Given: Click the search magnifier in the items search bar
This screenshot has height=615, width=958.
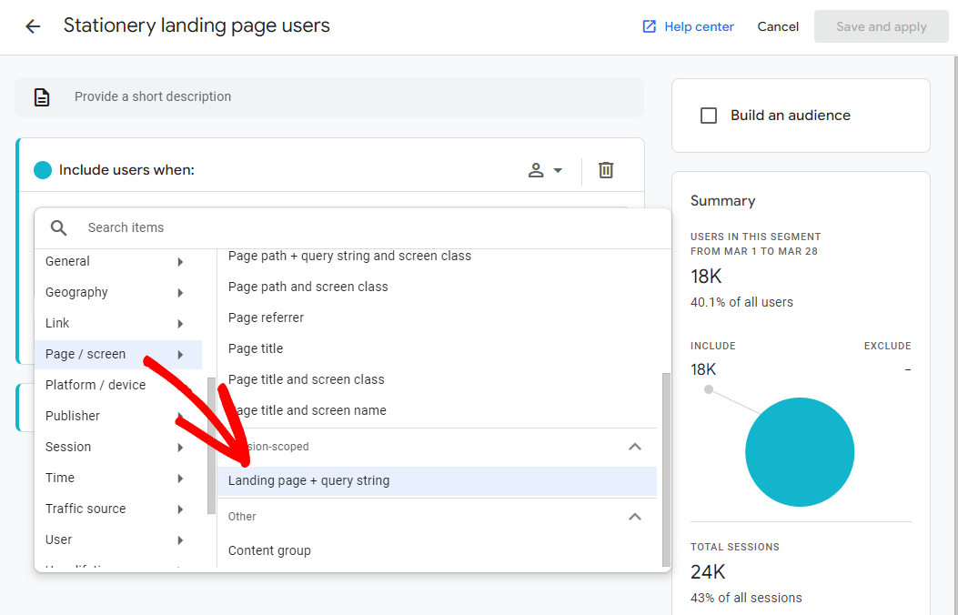Looking at the screenshot, I should click(58, 227).
